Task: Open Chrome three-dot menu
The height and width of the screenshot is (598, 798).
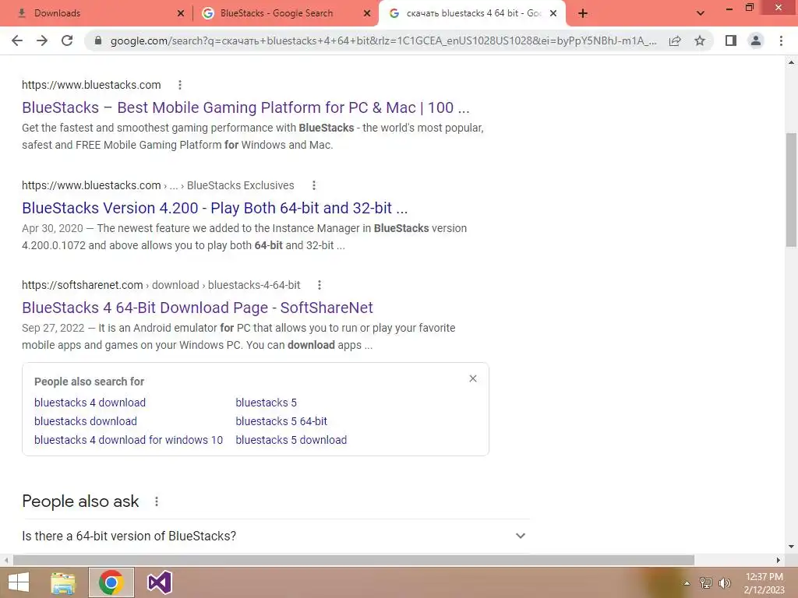Action: (x=781, y=40)
